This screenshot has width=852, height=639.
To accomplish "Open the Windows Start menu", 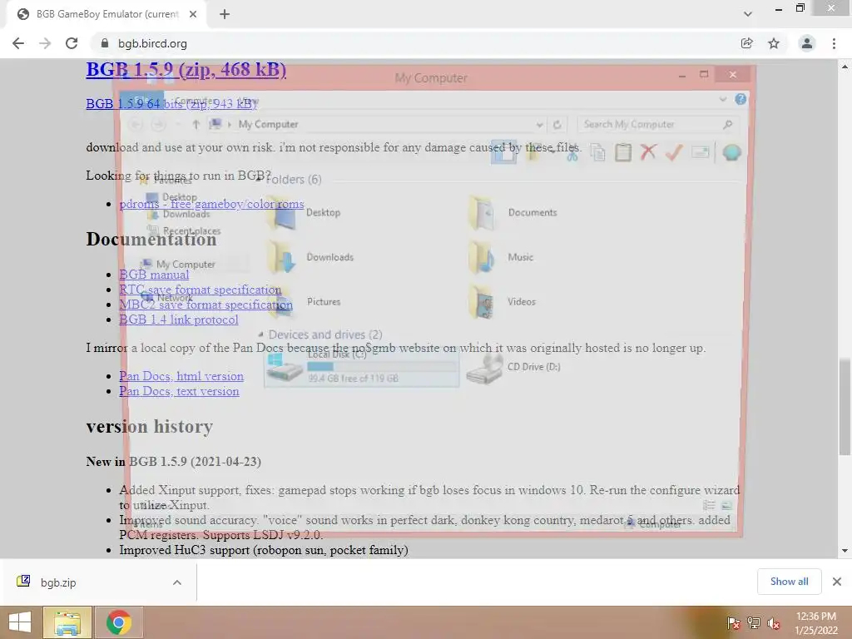I will tap(20, 622).
